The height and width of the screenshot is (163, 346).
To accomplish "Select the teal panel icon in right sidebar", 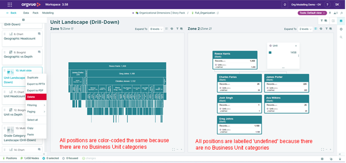I will 341,21.
